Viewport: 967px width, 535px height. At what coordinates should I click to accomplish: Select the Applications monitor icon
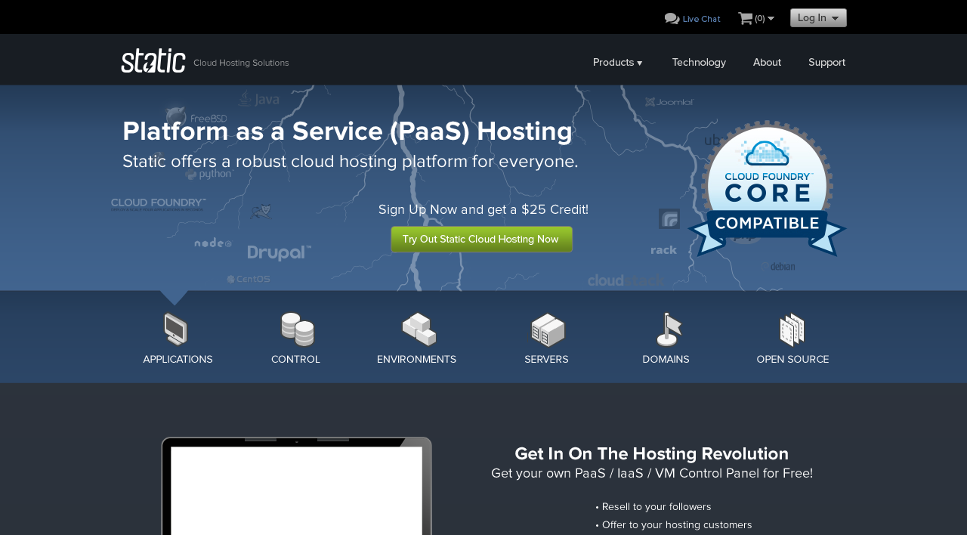[176, 329]
